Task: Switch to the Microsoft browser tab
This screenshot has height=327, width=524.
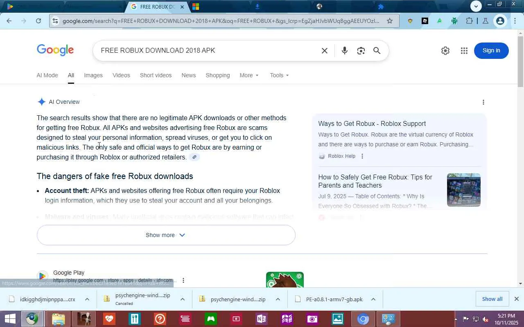Action: [x=196, y=7]
